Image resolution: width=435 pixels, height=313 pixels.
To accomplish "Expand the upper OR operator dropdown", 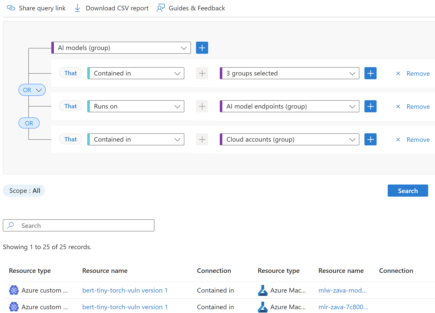I will pyautogui.click(x=32, y=90).
